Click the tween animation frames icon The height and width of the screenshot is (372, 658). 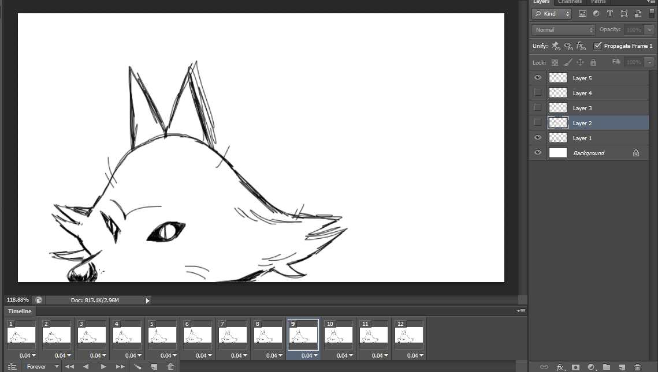[x=137, y=367]
